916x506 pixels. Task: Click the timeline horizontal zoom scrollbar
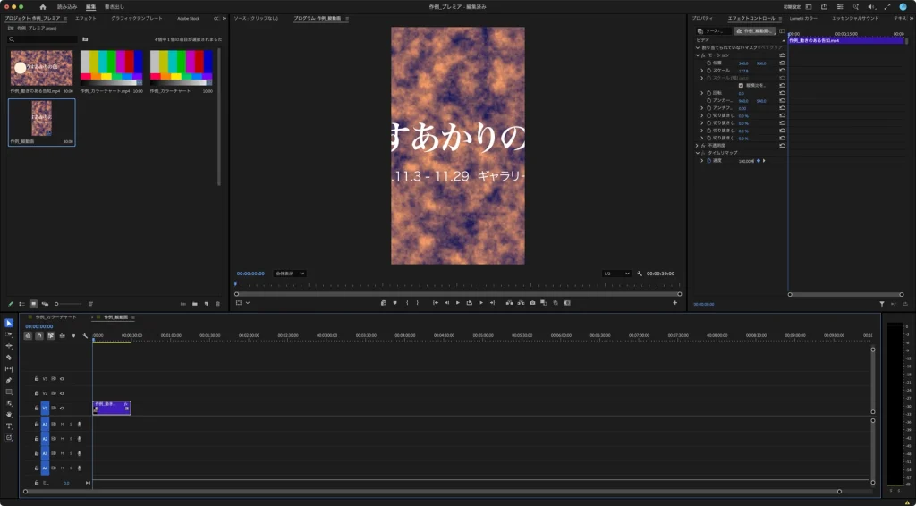click(x=432, y=492)
